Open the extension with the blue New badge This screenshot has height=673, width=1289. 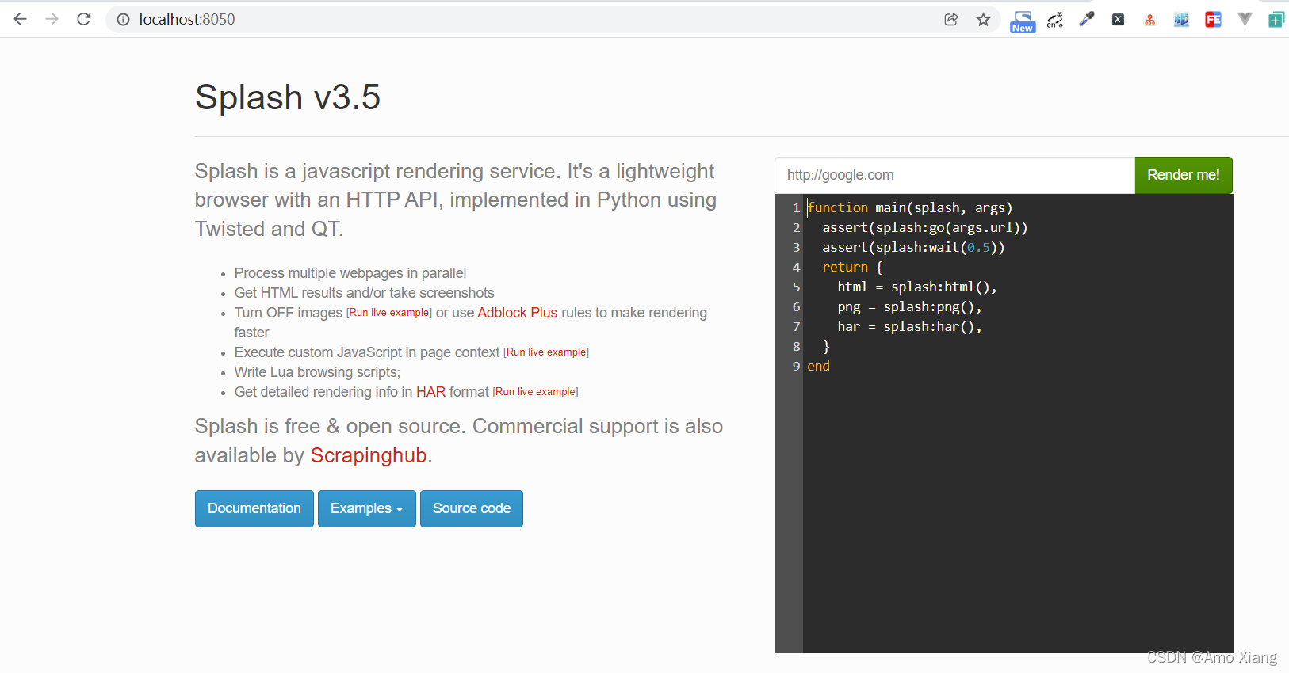1023,21
